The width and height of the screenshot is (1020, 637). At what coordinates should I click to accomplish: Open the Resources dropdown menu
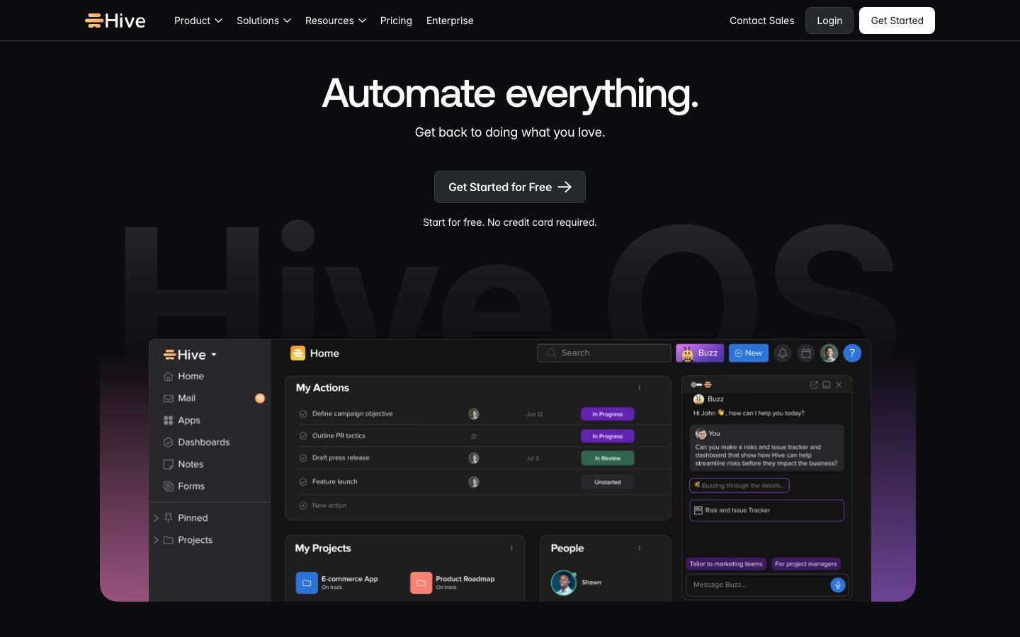click(336, 21)
